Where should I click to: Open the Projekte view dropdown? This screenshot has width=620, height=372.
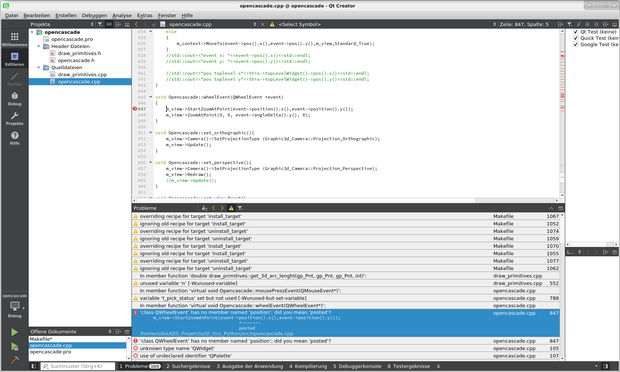click(x=62, y=24)
